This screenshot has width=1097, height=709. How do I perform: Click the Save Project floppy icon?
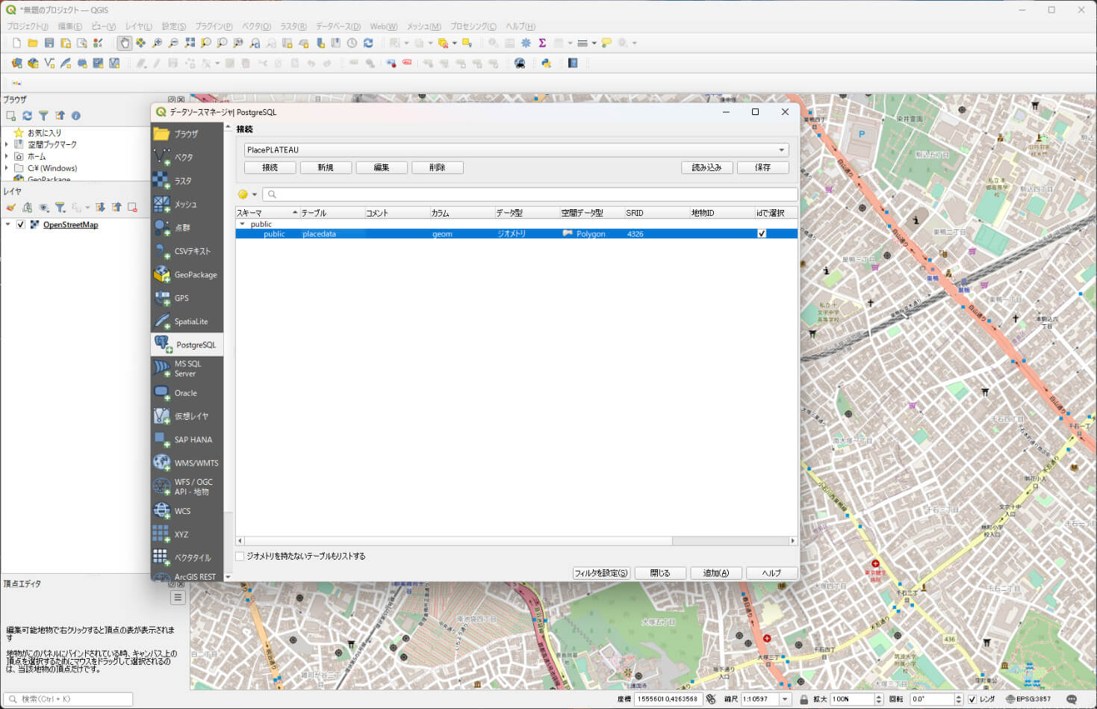(x=49, y=43)
